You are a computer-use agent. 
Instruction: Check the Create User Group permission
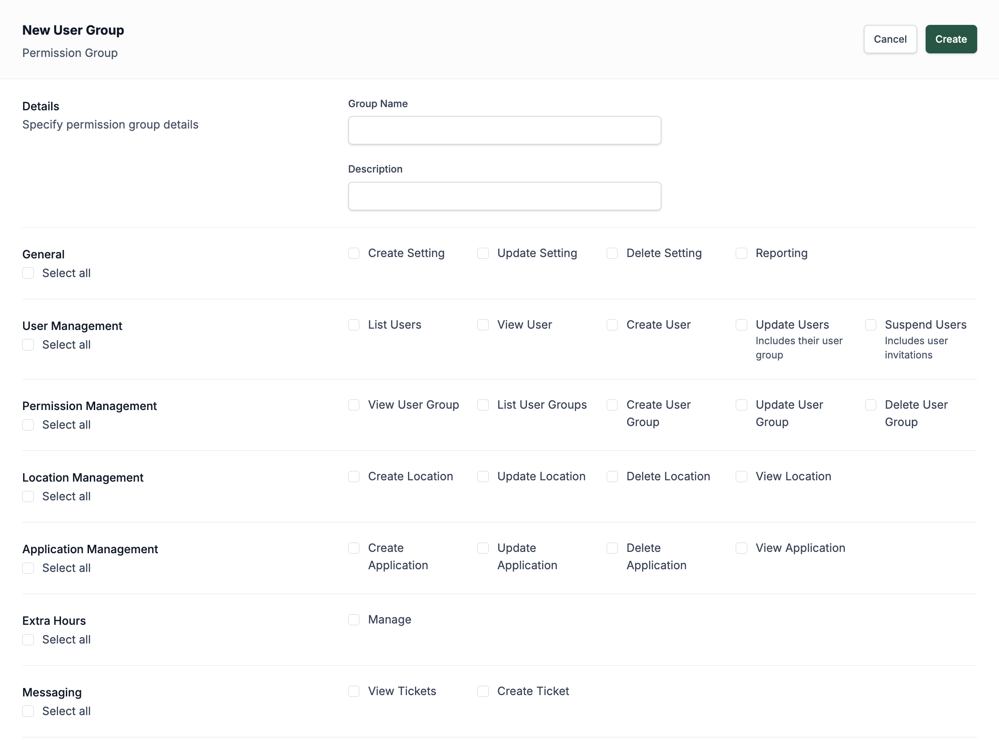point(612,405)
